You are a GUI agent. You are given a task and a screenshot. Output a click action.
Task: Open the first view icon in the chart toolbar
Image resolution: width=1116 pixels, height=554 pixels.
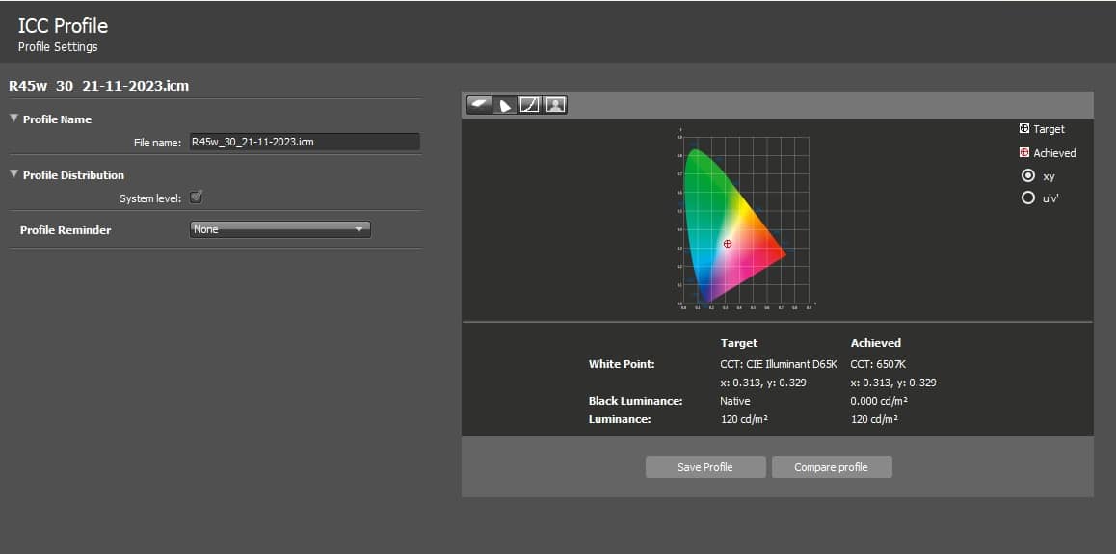pos(479,105)
